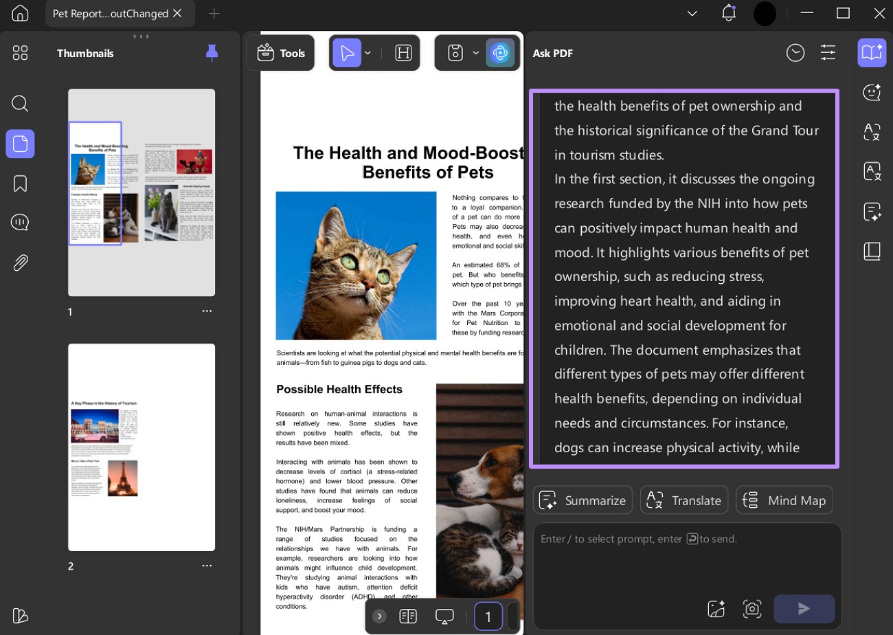Click the Mind Map button
The height and width of the screenshot is (635, 893).
click(x=784, y=500)
